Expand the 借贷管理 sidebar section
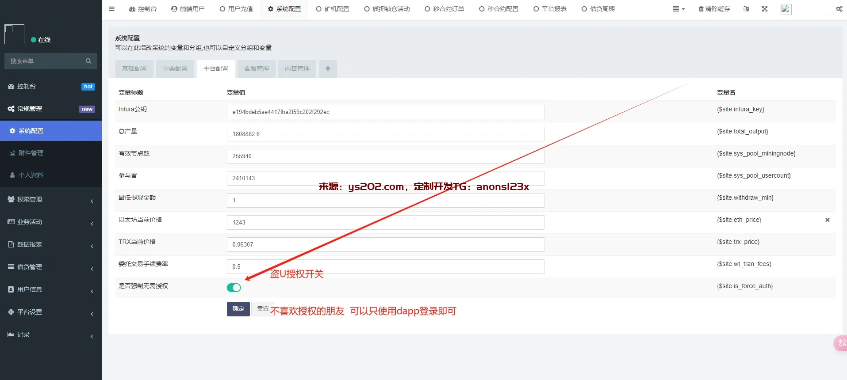Screen dimensions: 847x380 [51, 267]
